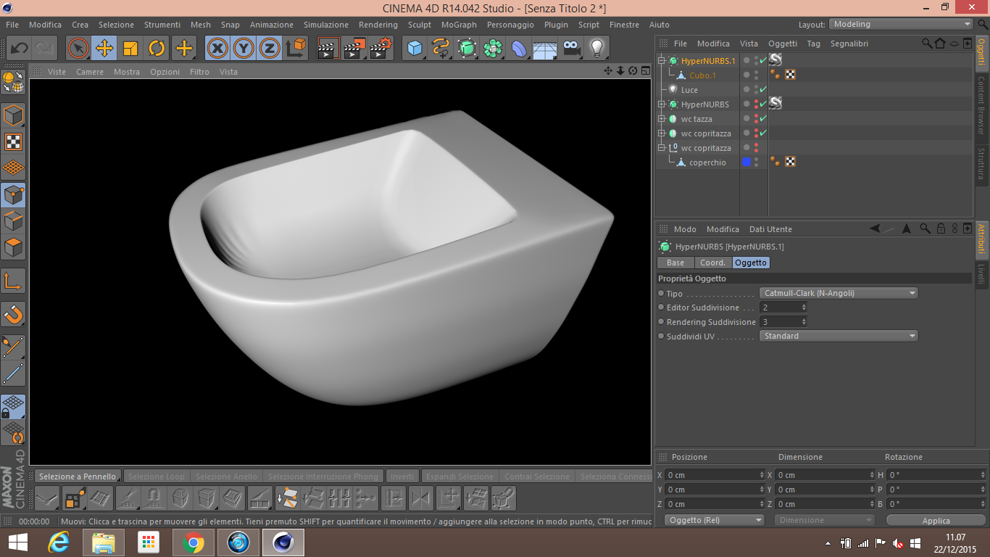Open the Suddividi UV Standard dropdown
The width and height of the screenshot is (990, 557).
pyautogui.click(x=839, y=336)
